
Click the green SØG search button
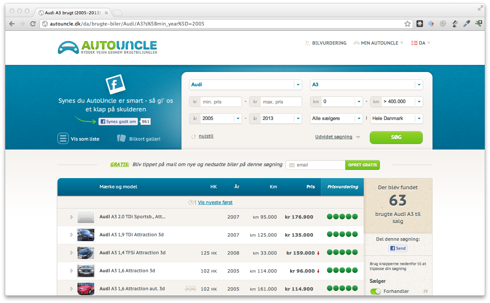(x=396, y=138)
